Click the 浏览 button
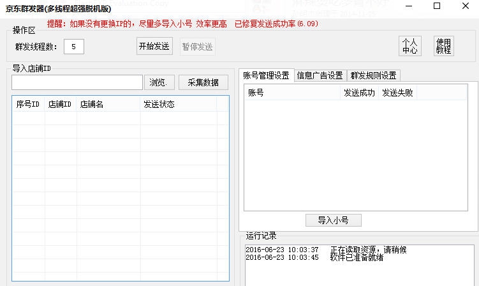Viewport: 479px width, 286px height. tap(159, 82)
